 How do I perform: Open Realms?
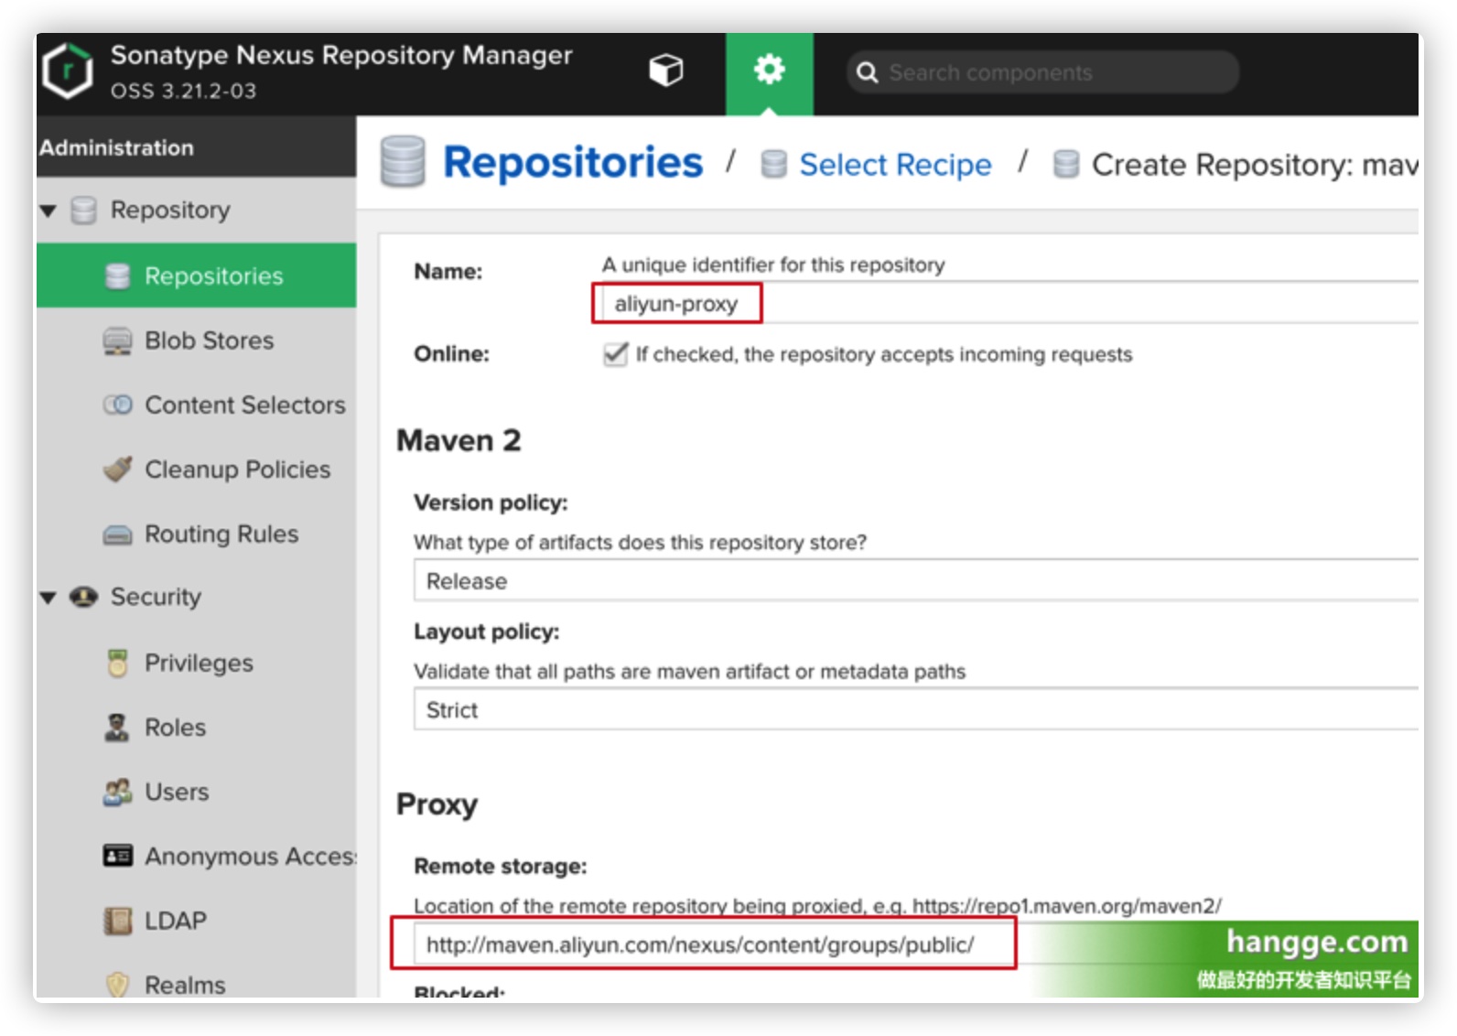pyautogui.click(x=185, y=985)
